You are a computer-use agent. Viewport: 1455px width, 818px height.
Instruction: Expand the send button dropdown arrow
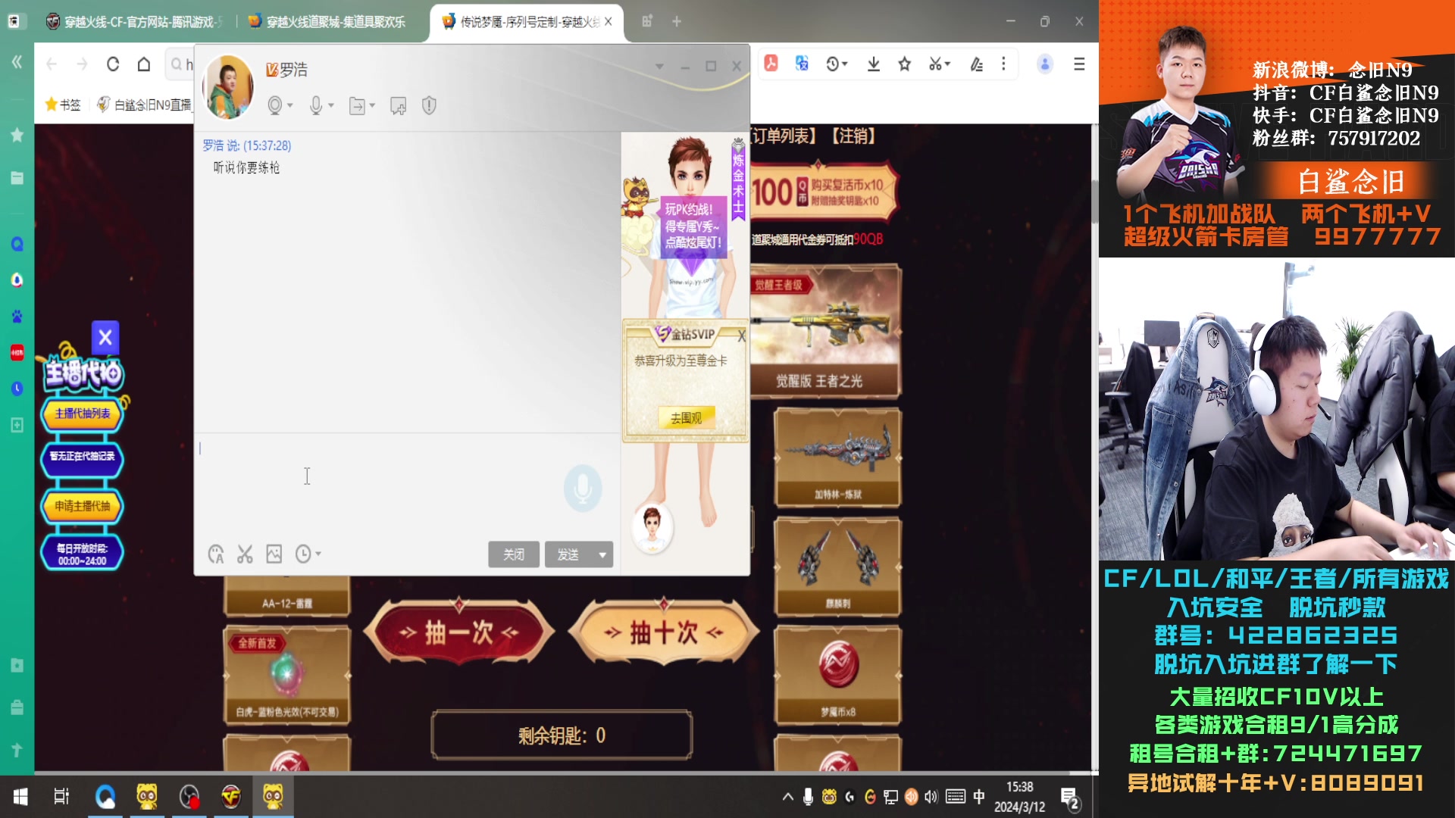(x=601, y=554)
